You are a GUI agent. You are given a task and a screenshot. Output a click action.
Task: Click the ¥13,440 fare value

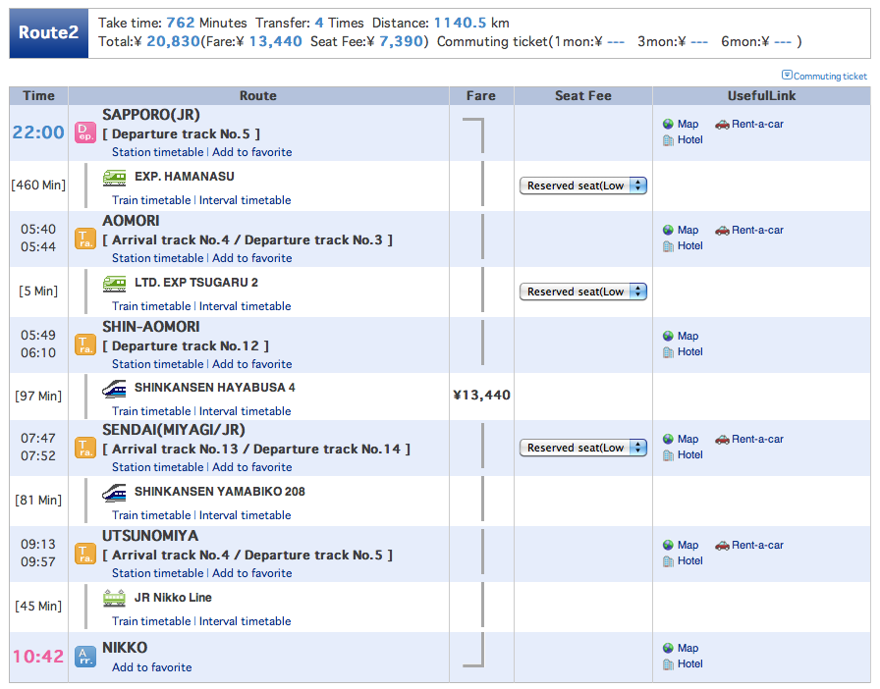pyautogui.click(x=481, y=396)
